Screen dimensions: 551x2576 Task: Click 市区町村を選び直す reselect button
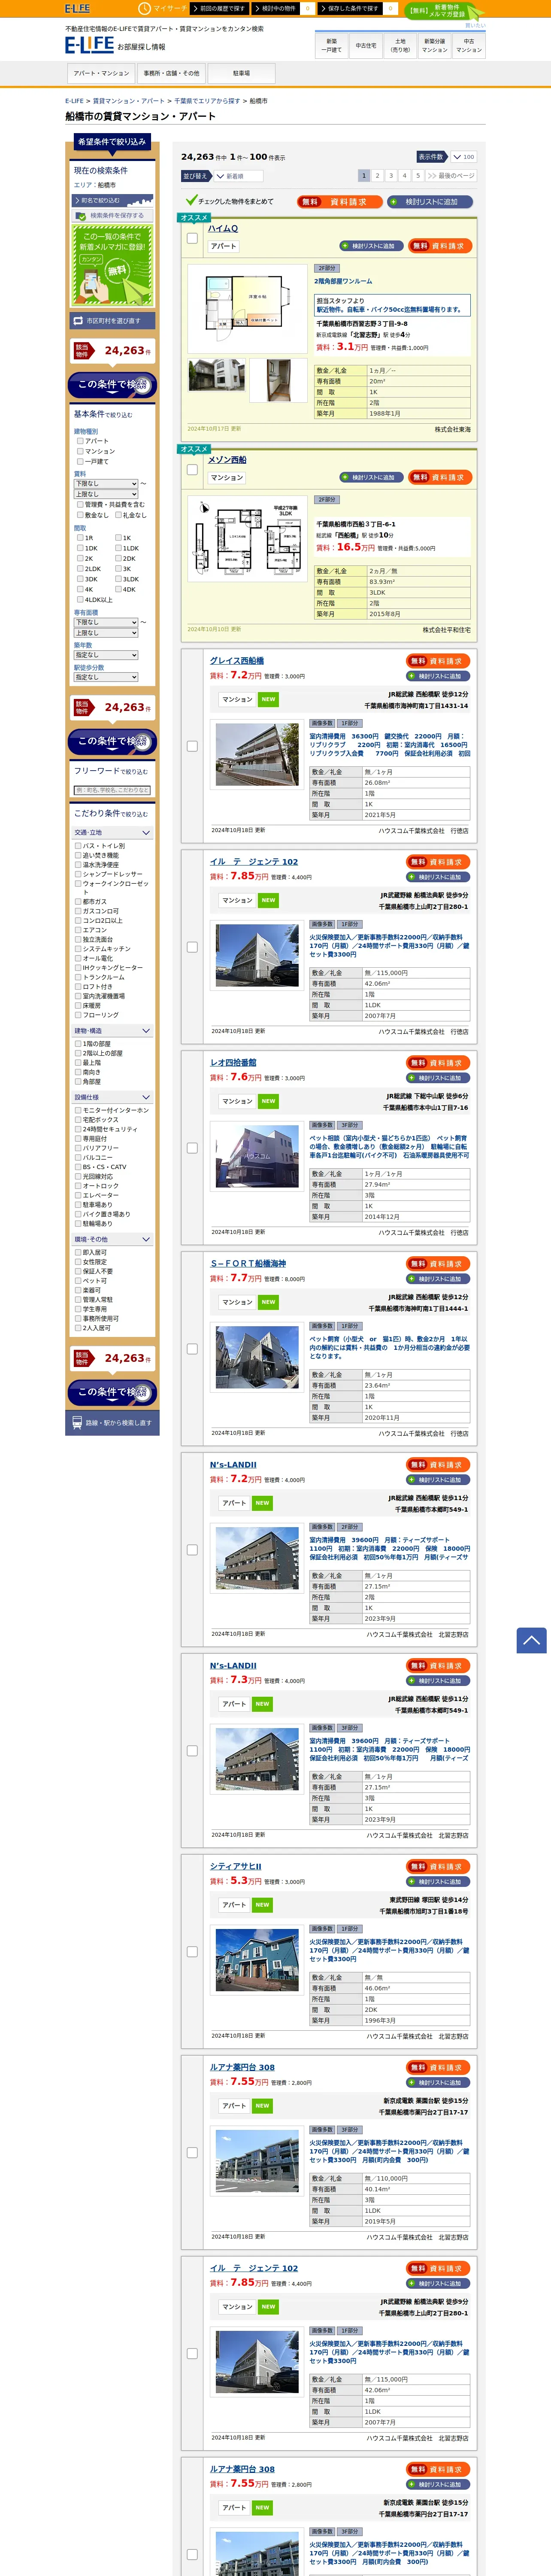tap(112, 321)
